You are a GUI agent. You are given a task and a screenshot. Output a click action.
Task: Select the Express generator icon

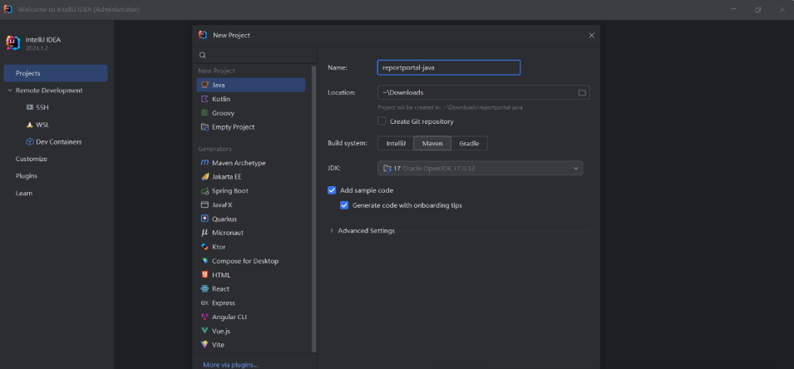tap(205, 303)
